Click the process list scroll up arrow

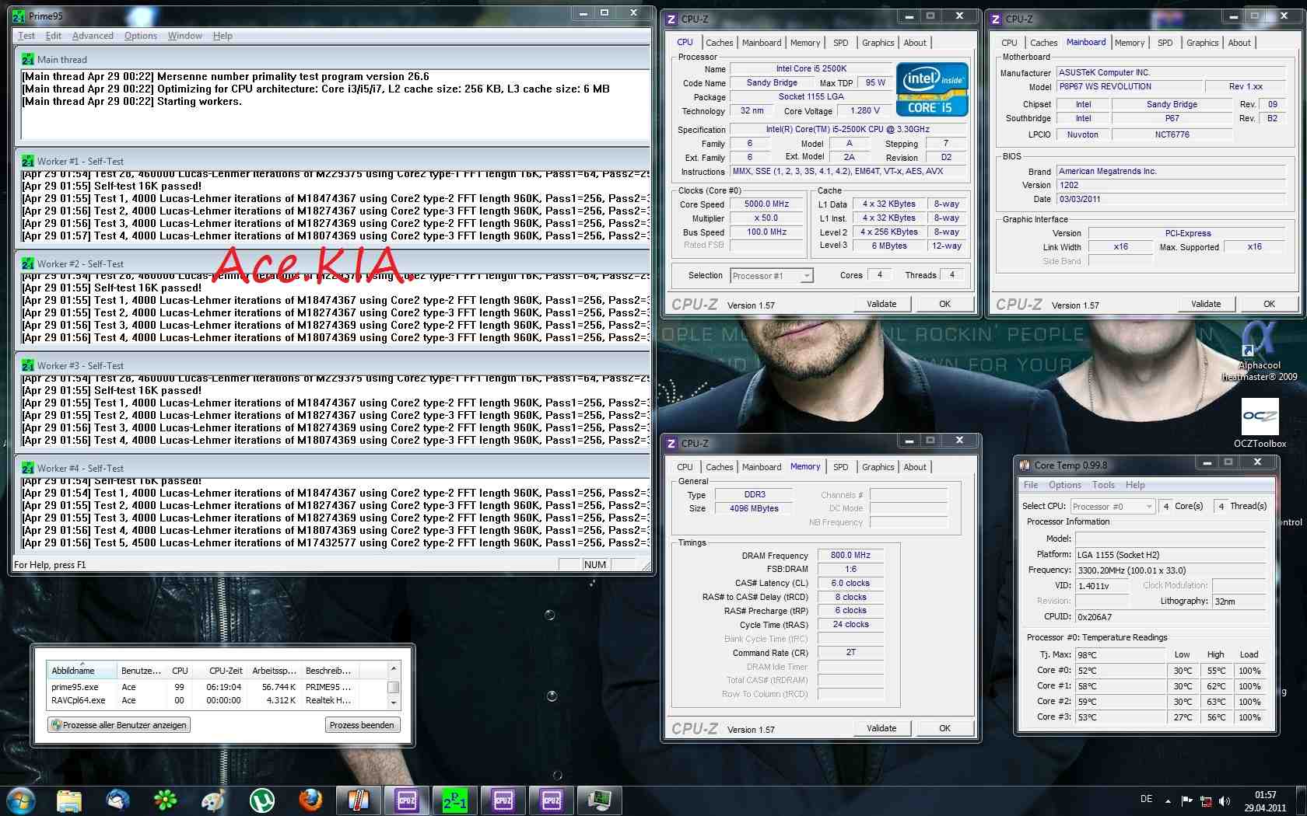[x=394, y=669]
